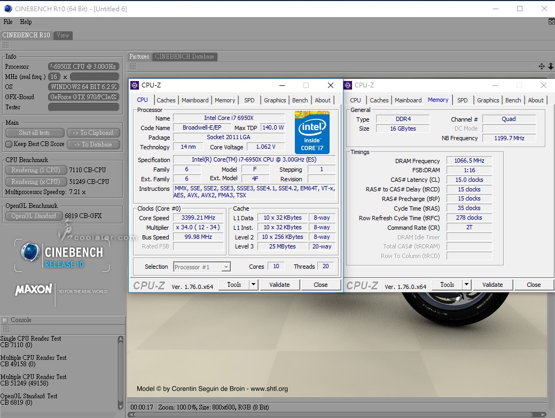The height and width of the screenshot is (418, 555).
Task: Run OpenGL Standard benchmark
Action: pos(34,216)
